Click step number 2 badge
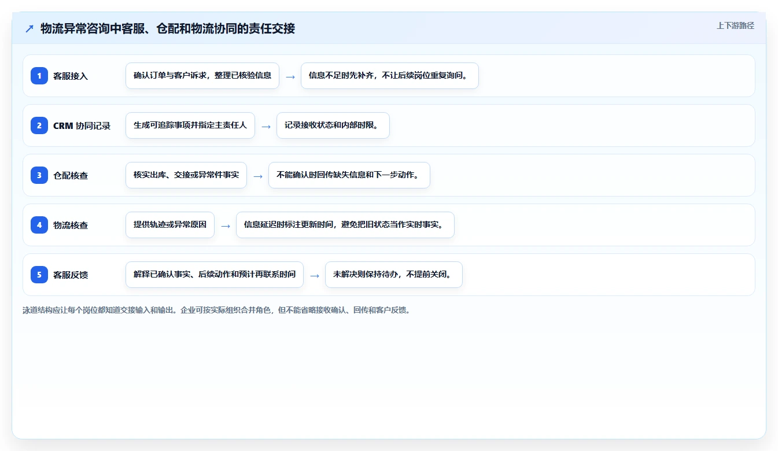The height and width of the screenshot is (451, 778). [x=39, y=125]
